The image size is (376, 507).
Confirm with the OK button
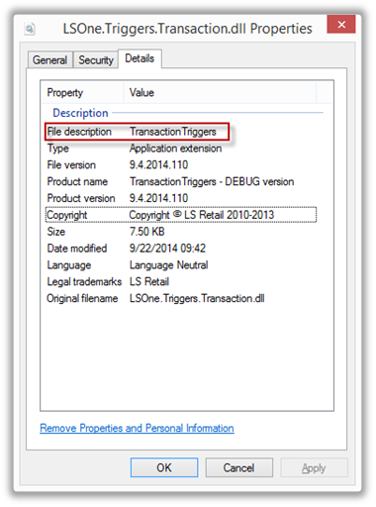[164, 467]
